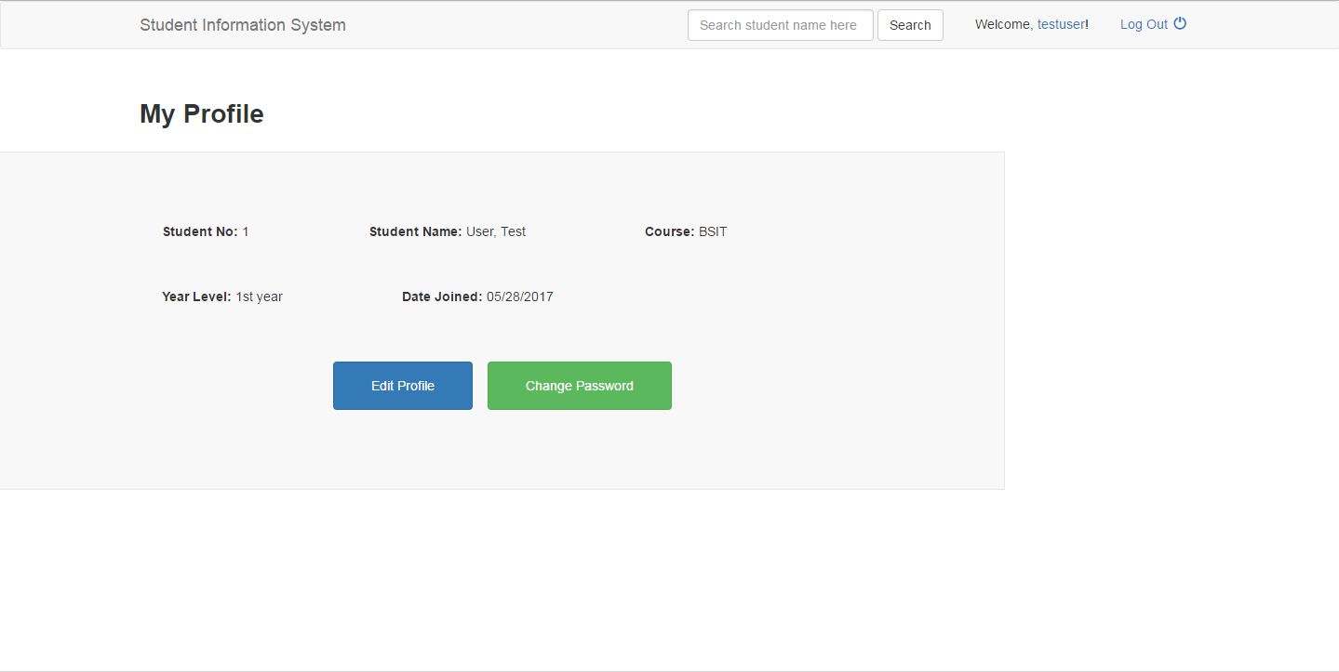Click the course value BSIT
This screenshot has width=1339, height=672.
713,231
